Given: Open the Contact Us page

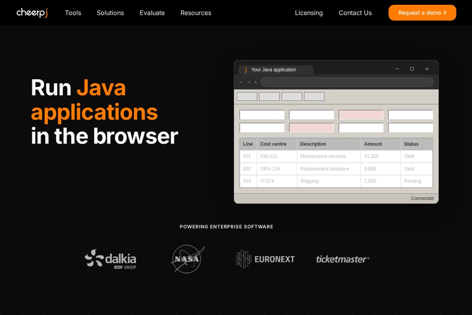Looking at the screenshot, I should pyautogui.click(x=355, y=13).
